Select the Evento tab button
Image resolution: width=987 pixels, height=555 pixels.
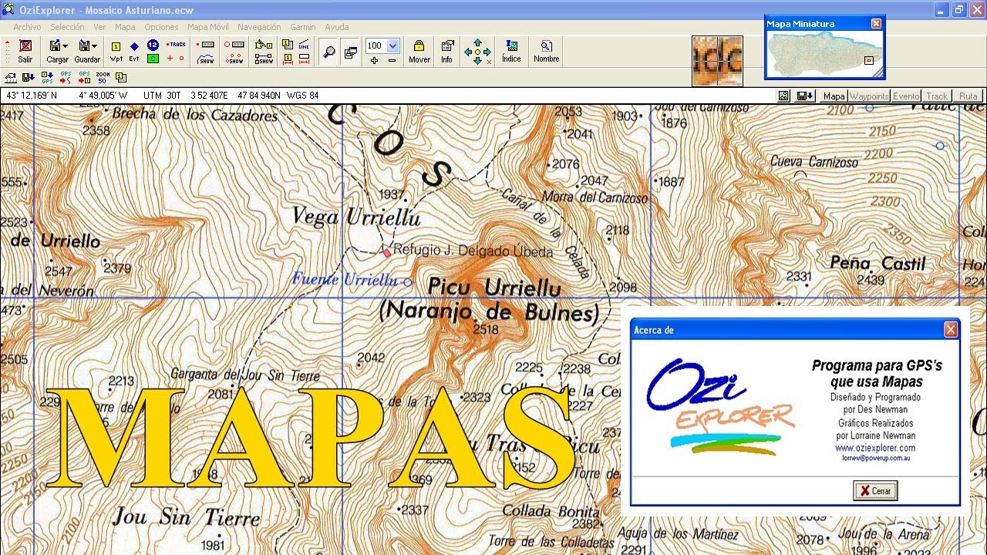(906, 96)
